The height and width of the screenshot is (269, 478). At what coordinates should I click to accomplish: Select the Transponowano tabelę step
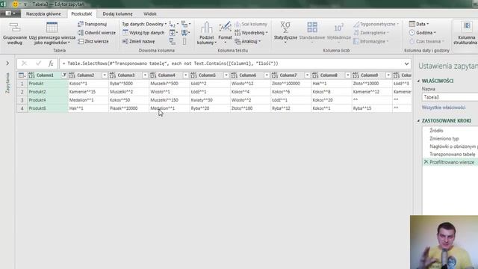tap(452, 155)
